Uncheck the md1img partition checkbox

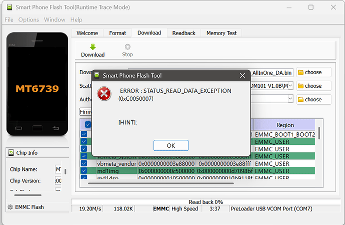tap(84, 171)
